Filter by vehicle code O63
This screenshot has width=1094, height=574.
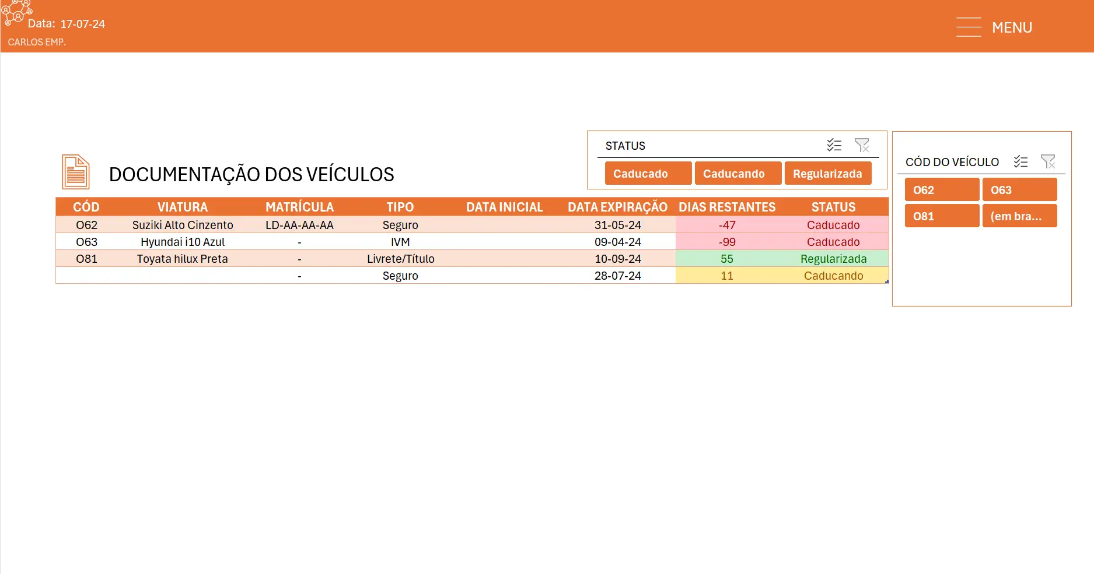point(1019,190)
